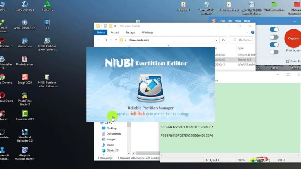
Task: Open the Windscribe desktop icon
Action: pos(25,43)
